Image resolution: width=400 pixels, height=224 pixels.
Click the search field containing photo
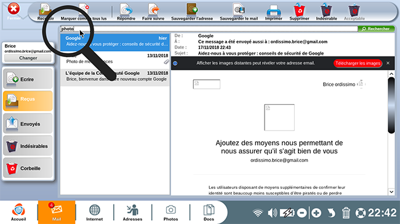(209, 29)
